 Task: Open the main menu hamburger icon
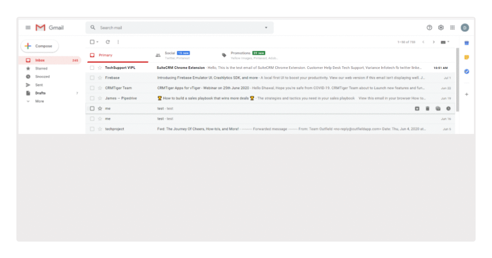click(28, 27)
